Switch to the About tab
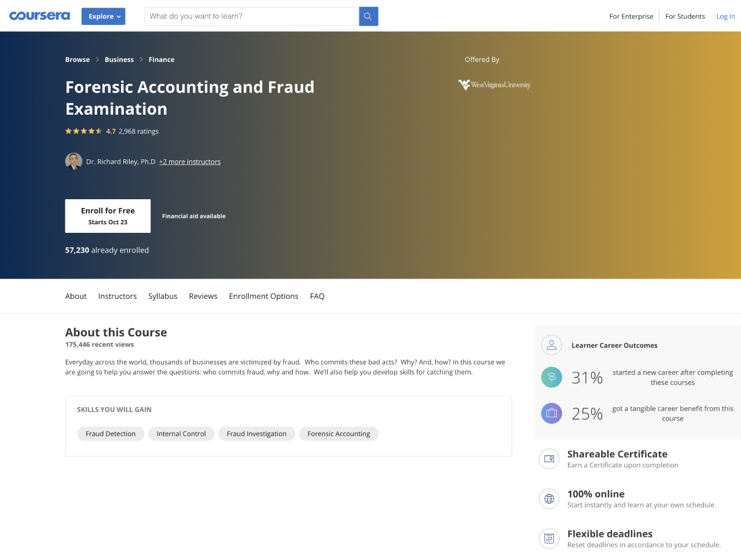Screen dimensions: 741x556 point(76,296)
